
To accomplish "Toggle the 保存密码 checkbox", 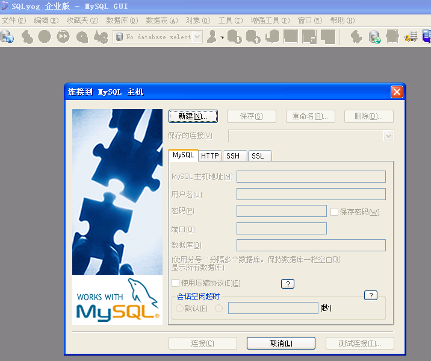I will pyautogui.click(x=334, y=212).
